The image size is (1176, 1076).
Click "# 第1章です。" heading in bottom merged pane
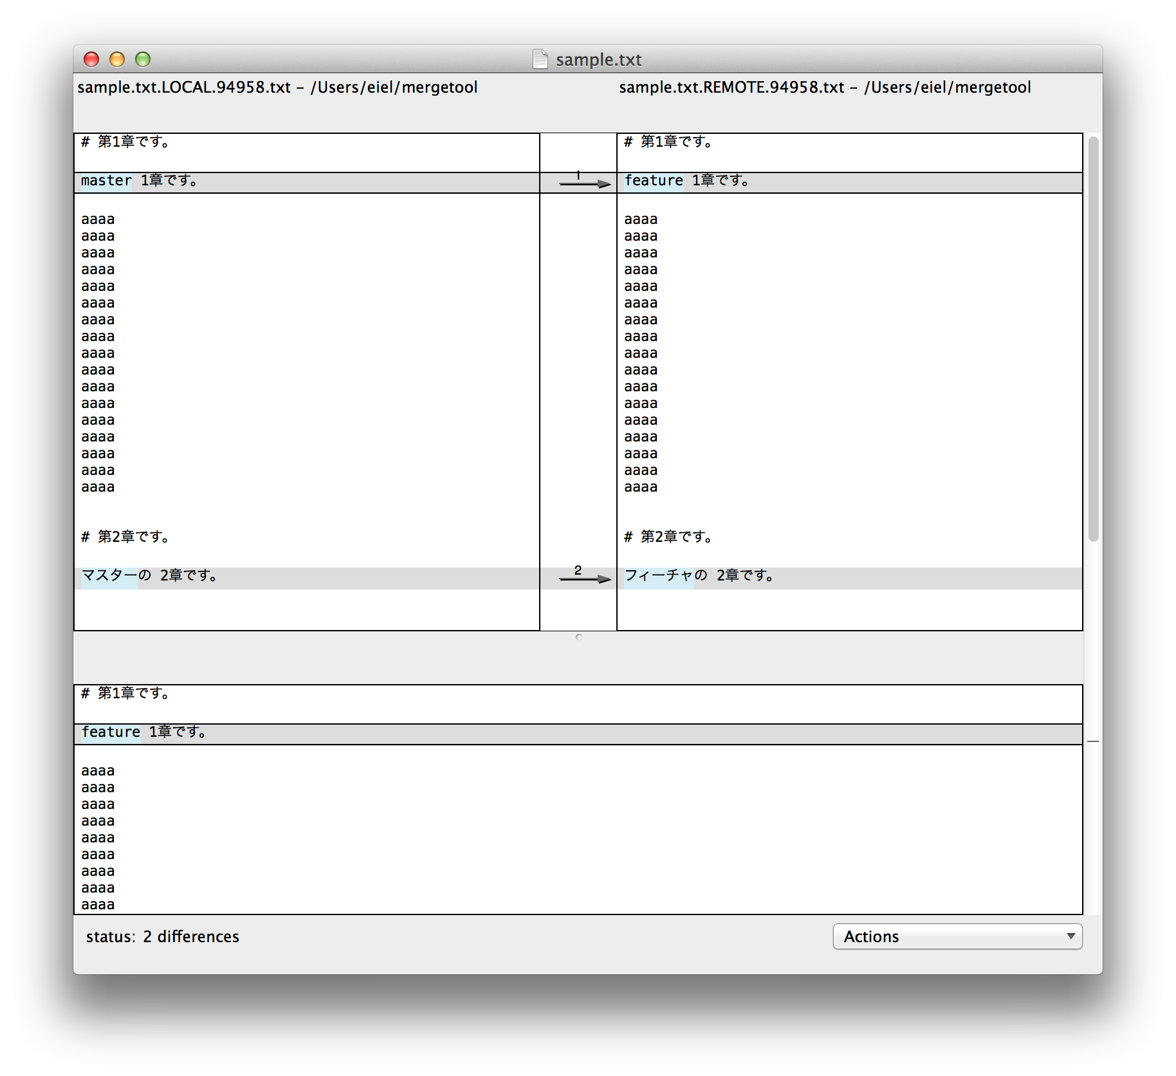[125, 693]
